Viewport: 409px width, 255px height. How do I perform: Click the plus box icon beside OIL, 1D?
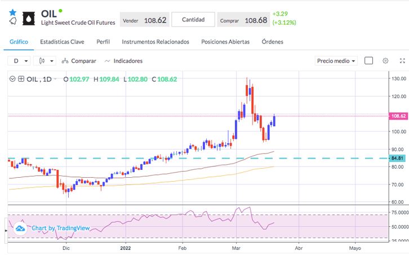click(x=21, y=79)
